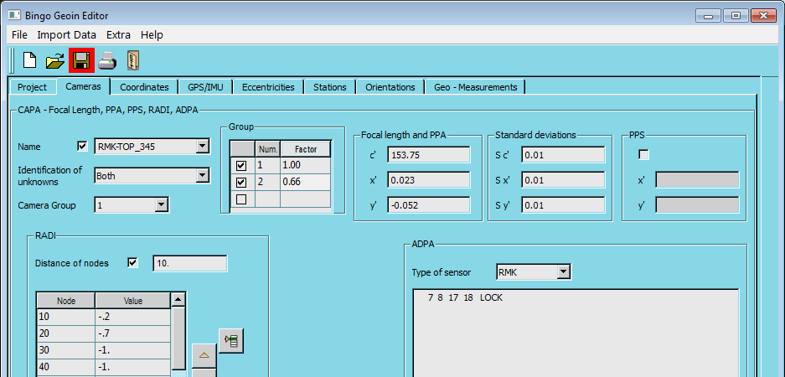This screenshot has height=377, width=785.
Task: Switch to the Coordinates tab
Action: (144, 87)
